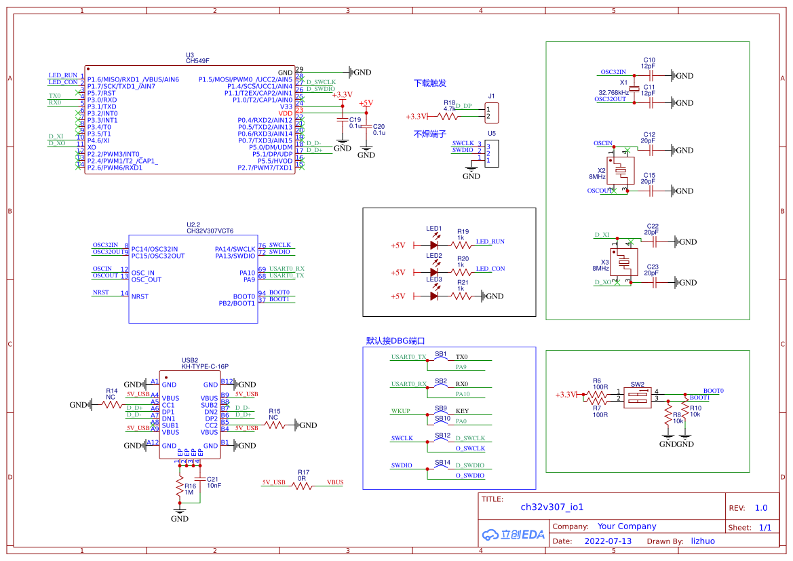Image resolution: width=793 pixels, height=561 pixels.
Task: Select the J1 connector symbol
Action: point(492,113)
